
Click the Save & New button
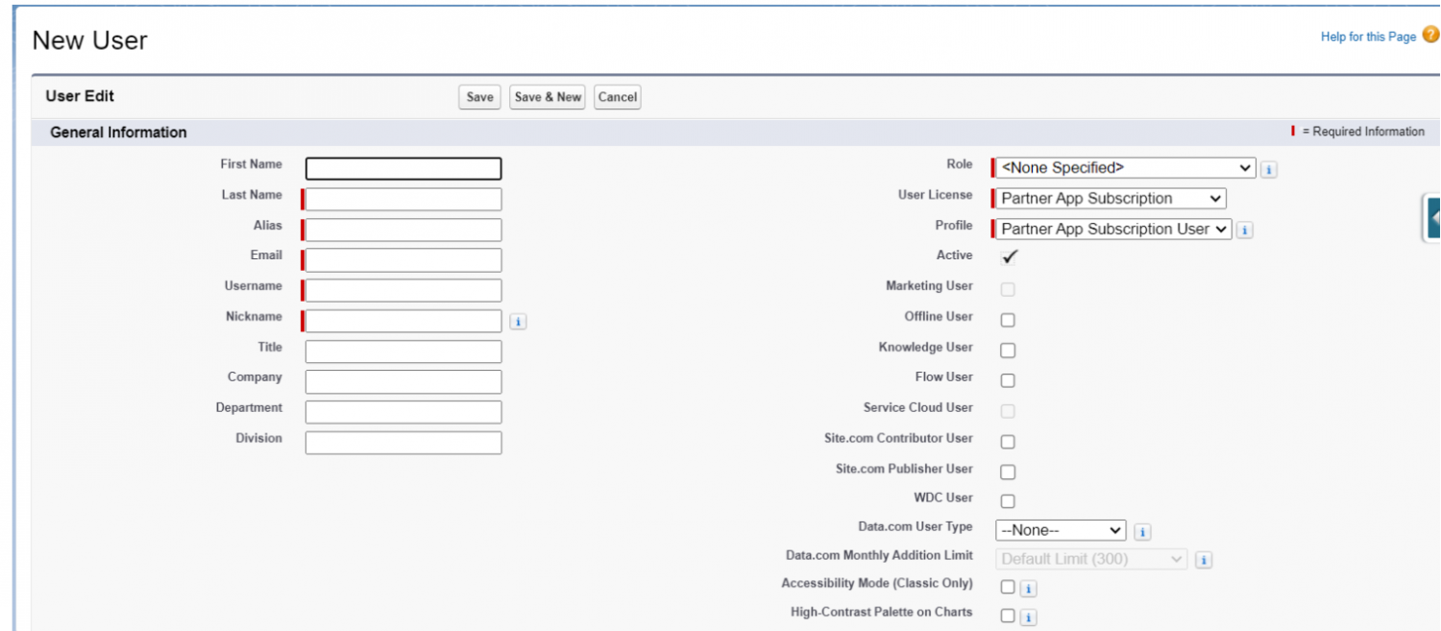[x=548, y=97]
